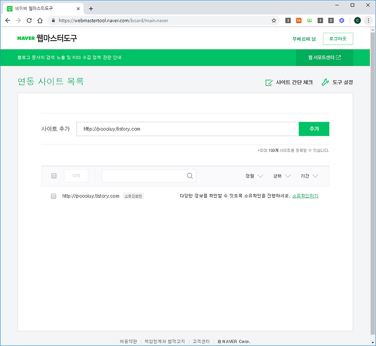The height and width of the screenshot is (346, 376).
Task: Expand the 상태 status dropdown
Action: click(282, 176)
